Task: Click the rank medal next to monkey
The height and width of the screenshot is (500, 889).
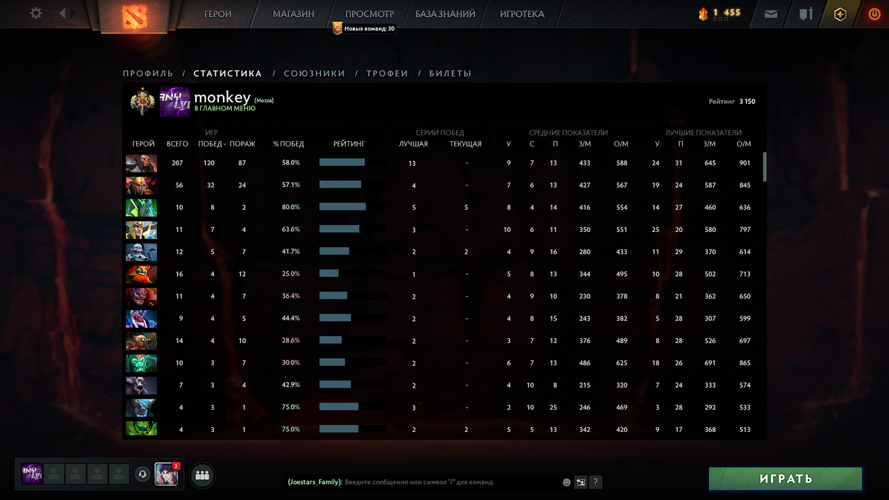Action: (142, 101)
